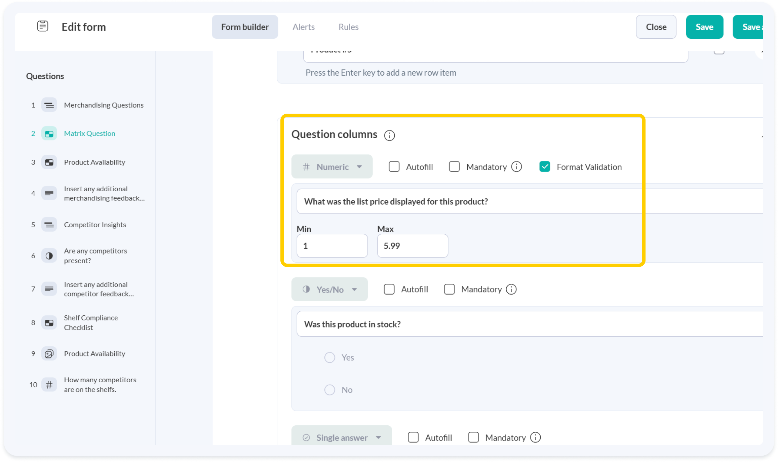Select the Yes radio option
Screen dimensions: 778x462
click(x=329, y=357)
